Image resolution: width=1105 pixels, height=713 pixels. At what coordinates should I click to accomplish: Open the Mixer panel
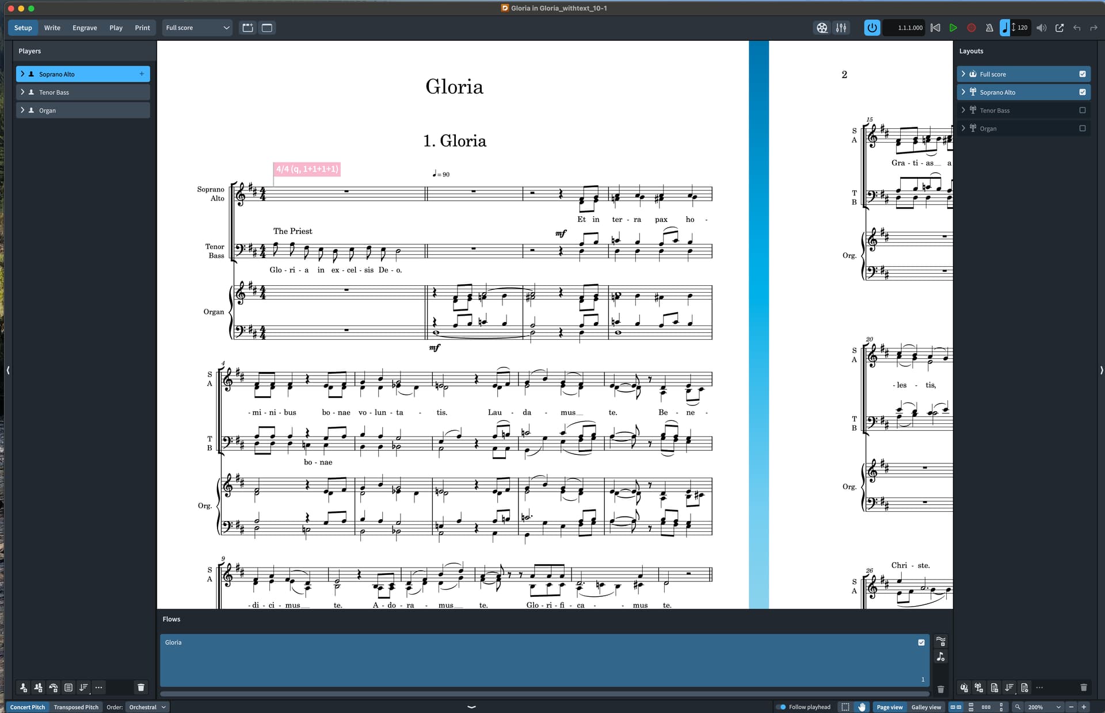[841, 28]
